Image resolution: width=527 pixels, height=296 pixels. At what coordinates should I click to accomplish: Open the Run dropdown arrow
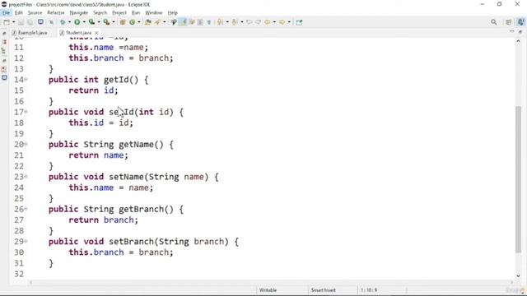[x=84, y=22]
